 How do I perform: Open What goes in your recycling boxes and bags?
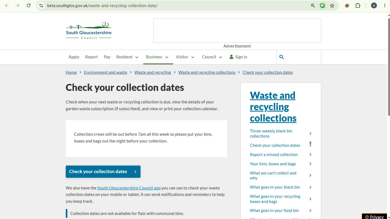pos(275,199)
